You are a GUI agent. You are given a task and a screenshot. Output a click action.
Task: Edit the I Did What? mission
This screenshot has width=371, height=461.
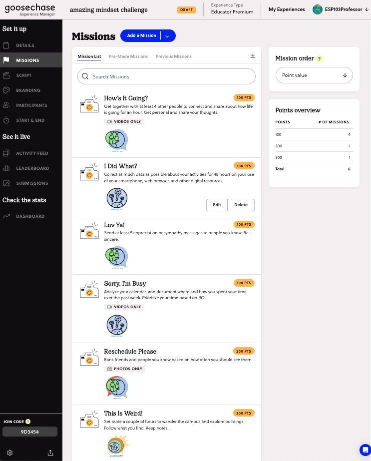(x=217, y=205)
